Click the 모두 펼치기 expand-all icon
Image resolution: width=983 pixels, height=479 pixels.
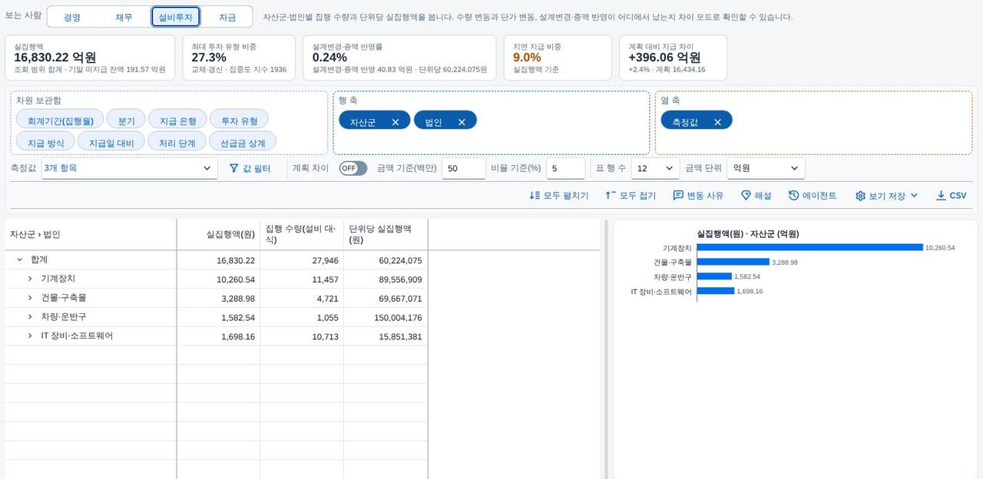(x=535, y=196)
